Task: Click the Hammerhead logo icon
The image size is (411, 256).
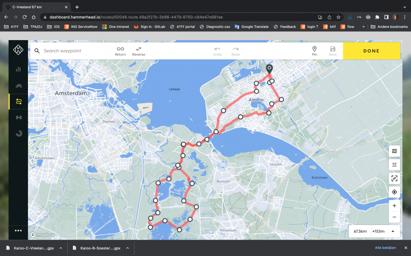Action: (18, 51)
